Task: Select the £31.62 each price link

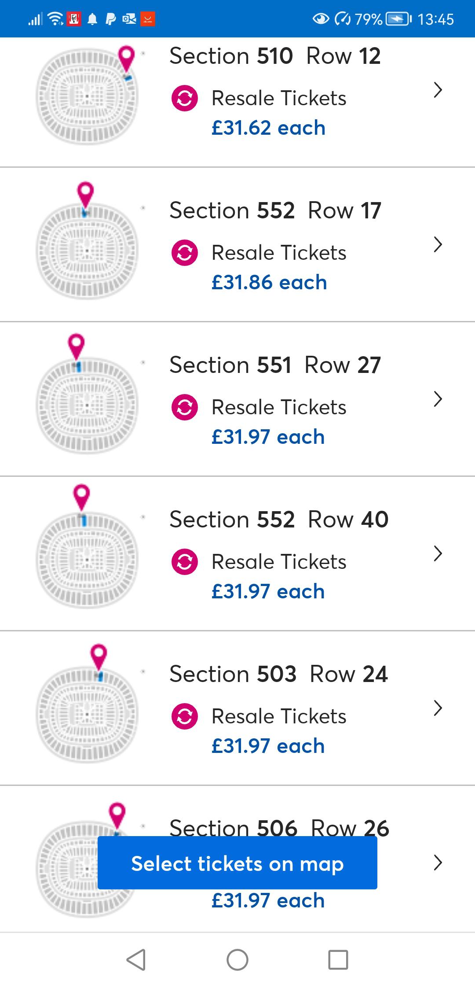Action: (x=268, y=128)
